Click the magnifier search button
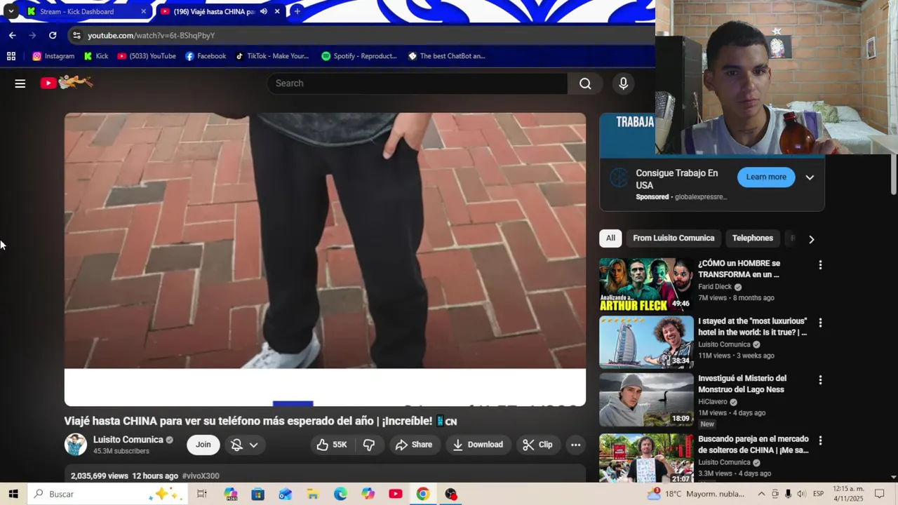This screenshot has width=898, height=505. (x=585, y=83)
